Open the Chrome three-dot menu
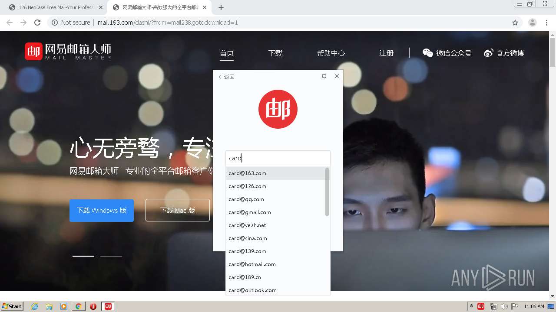The width and height of the screenshot is (556, 312). click(x=547, y=23)
